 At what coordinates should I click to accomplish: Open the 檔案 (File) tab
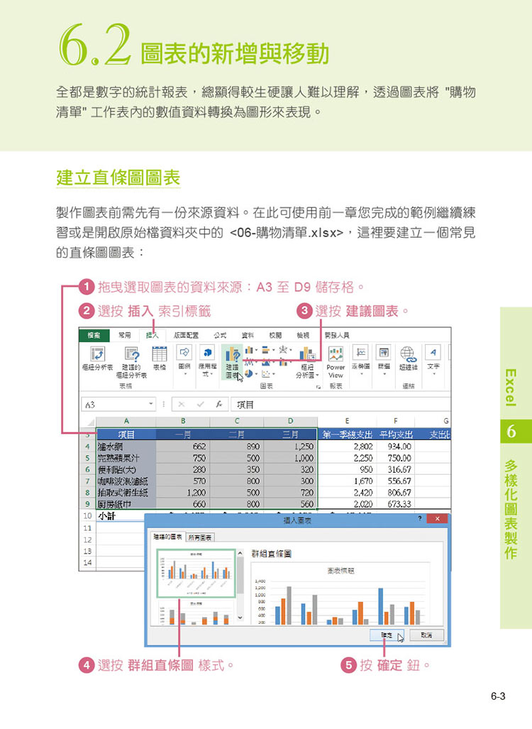[94, 334]
